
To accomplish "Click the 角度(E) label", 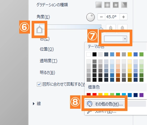I will pyautogui.click(x=43, y=17).
